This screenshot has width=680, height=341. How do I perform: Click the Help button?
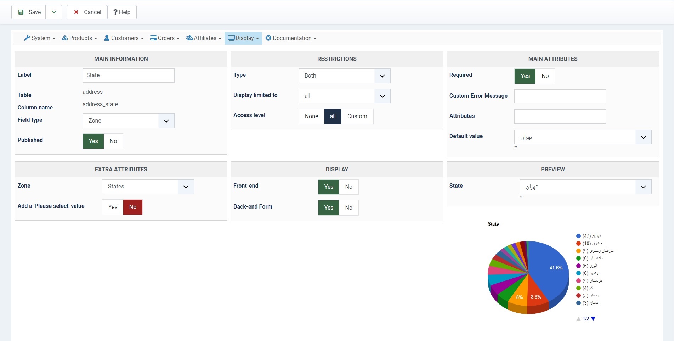point(122,12)
